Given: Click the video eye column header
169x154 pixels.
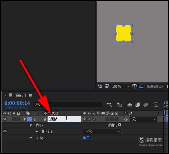Looking at the screenshot, I should 5,114.
